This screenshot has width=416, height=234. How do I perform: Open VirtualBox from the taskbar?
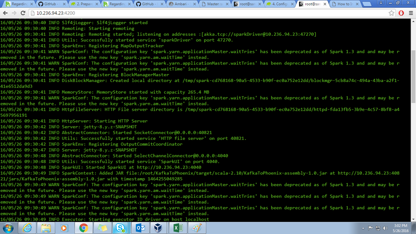[158, 228]
